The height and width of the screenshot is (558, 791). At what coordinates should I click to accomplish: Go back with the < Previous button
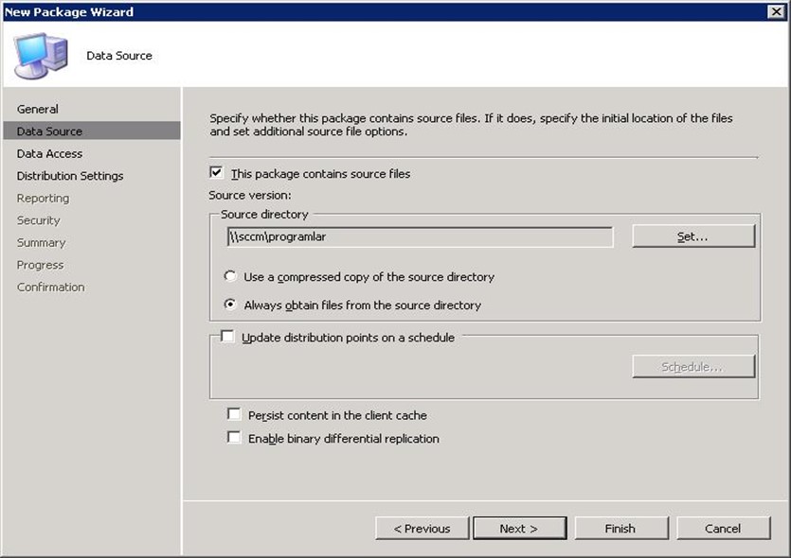422,528
